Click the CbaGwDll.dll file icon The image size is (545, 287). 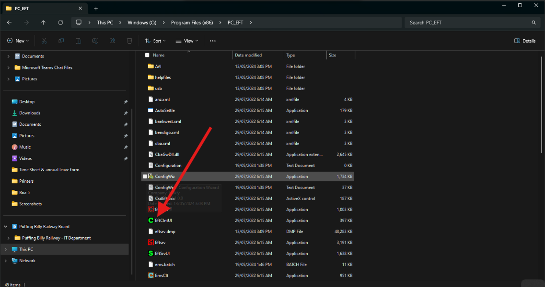click(x=151, y=155)
